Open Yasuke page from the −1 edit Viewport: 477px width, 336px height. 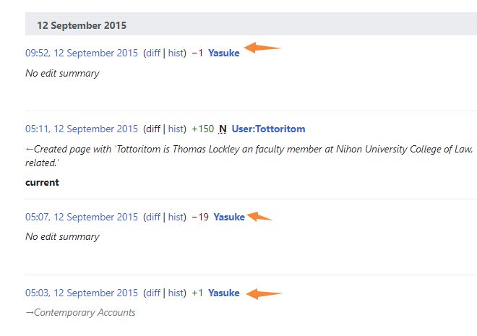pyautogui.click(x=223, y=53)
